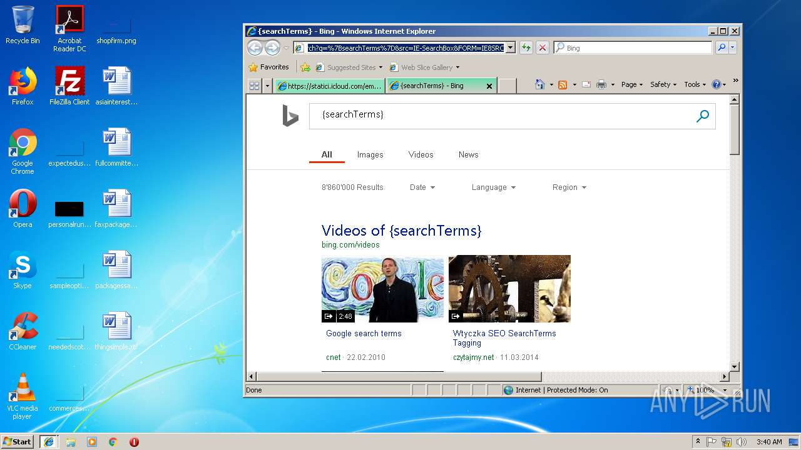801x450 pixels.
Task: Open Skype desktop shortcut
Action: click(23, 270)
